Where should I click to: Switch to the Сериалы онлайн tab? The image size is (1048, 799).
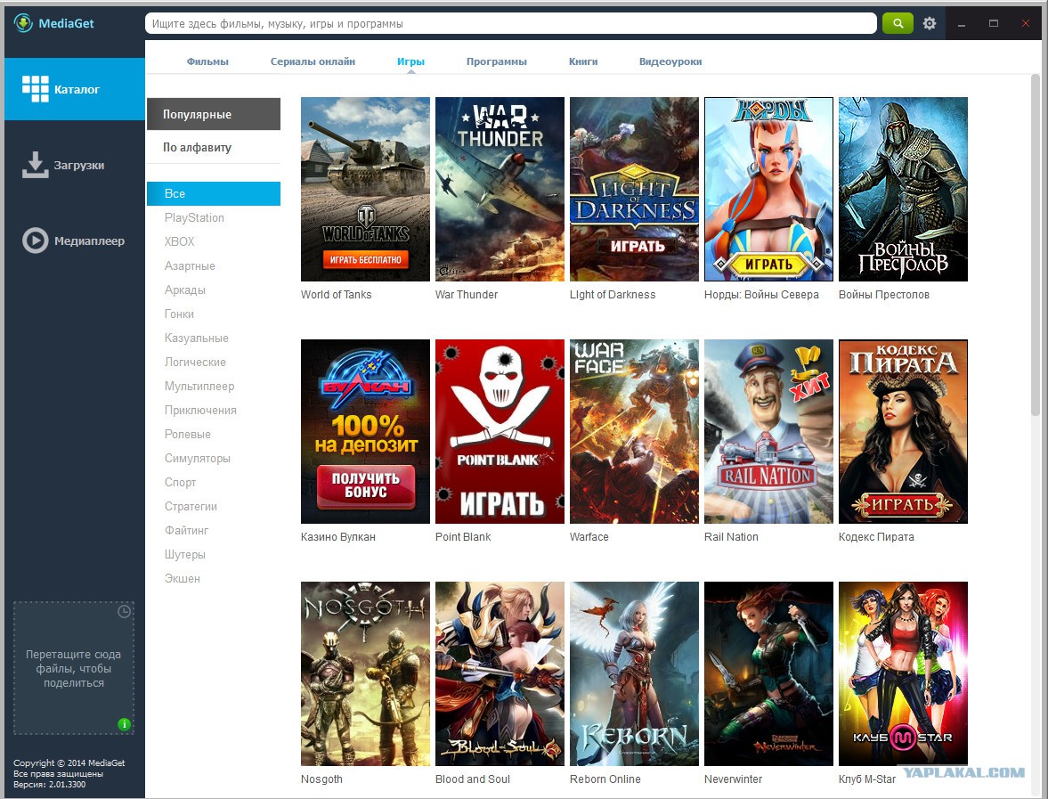pos(313,61)
